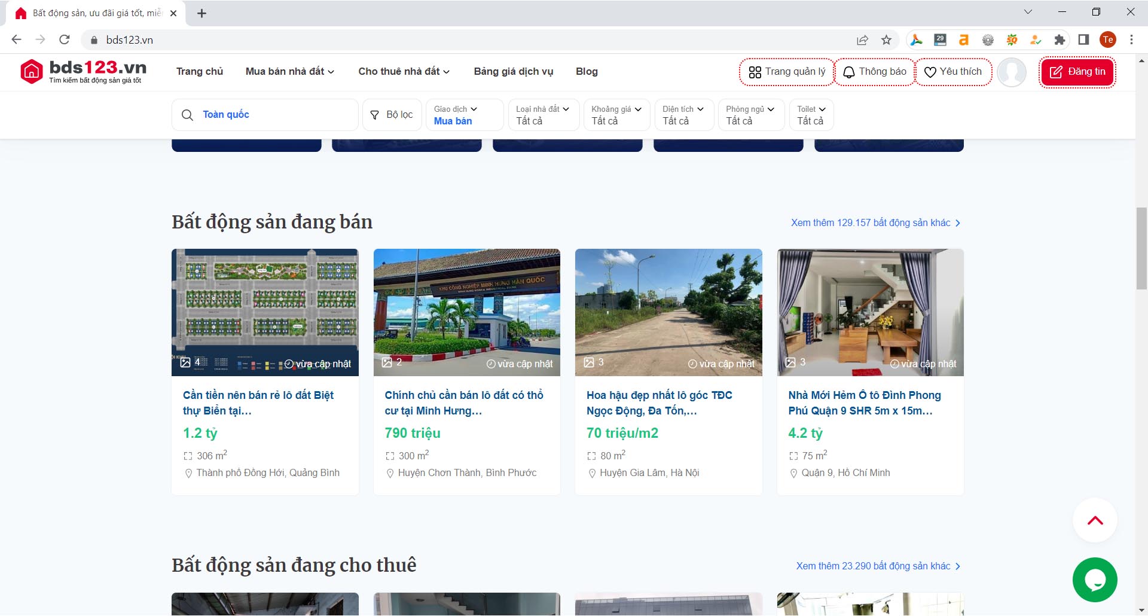Expand the Loại nhà đất dropdown
Image resolution: width=1148 pixels, height=616 pixels.
pyautogui.click(x=544, y=115)
